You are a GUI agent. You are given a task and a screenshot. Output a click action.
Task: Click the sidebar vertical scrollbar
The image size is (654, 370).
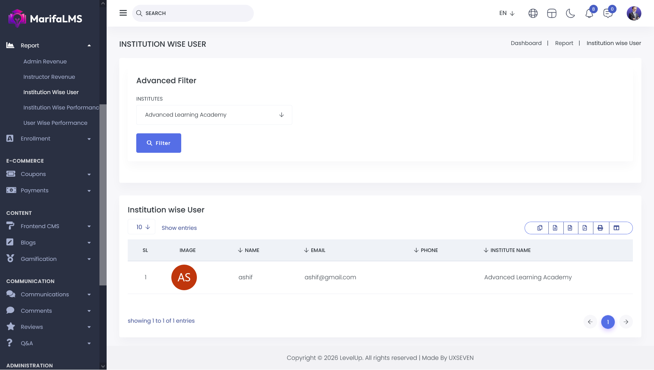tap(103, 194)
